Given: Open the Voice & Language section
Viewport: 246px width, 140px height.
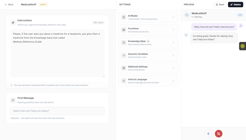Looking at the screenshot, I should click(x=148, y=81).
